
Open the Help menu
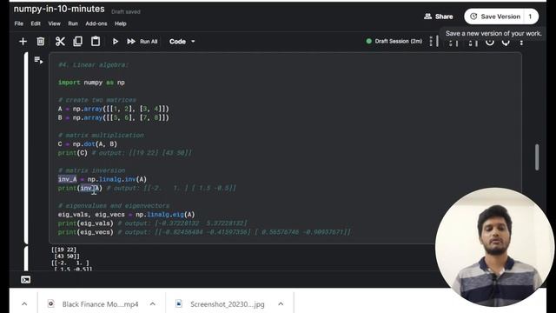point(120,23)
